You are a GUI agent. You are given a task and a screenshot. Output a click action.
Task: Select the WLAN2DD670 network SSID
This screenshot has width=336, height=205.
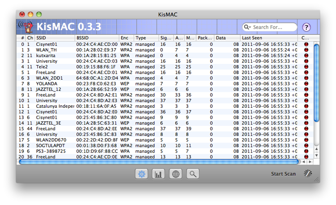(x=51, y=140)
